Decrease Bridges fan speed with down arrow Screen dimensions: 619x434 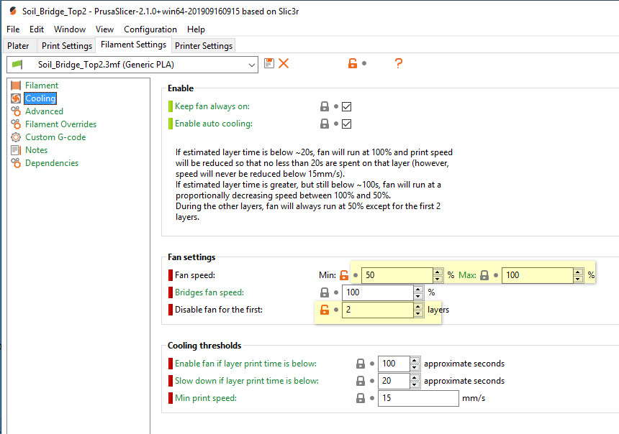click(418, 297)
